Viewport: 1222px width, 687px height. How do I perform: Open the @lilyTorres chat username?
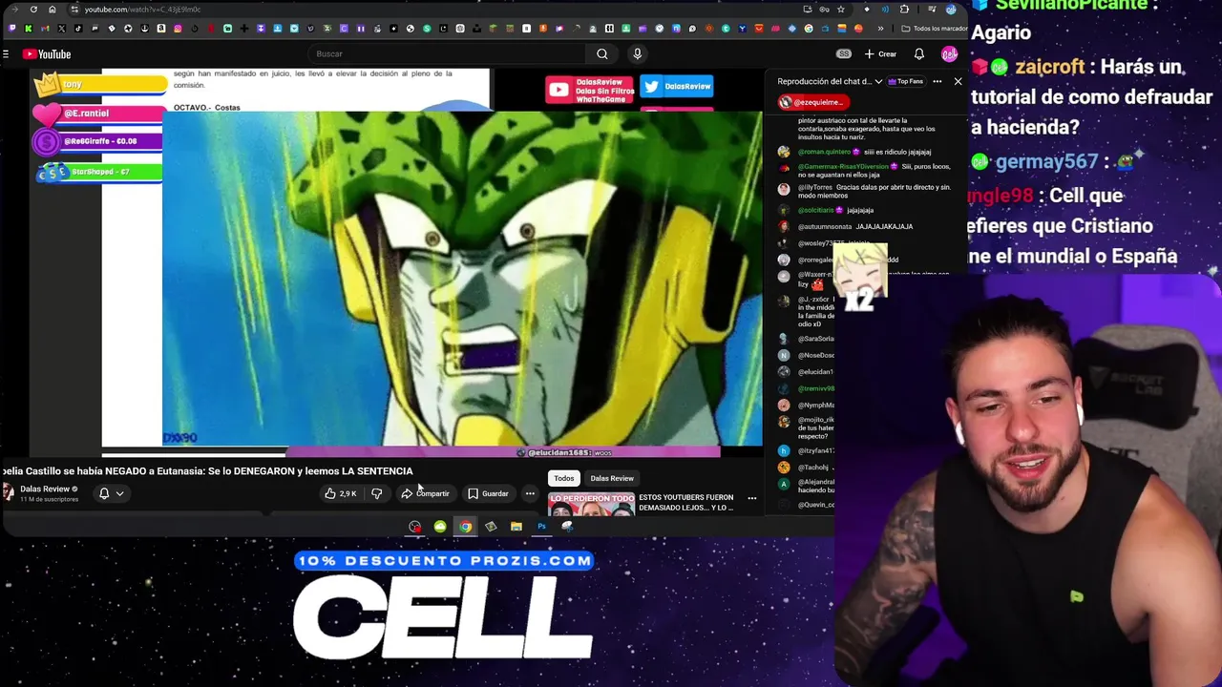817,187
